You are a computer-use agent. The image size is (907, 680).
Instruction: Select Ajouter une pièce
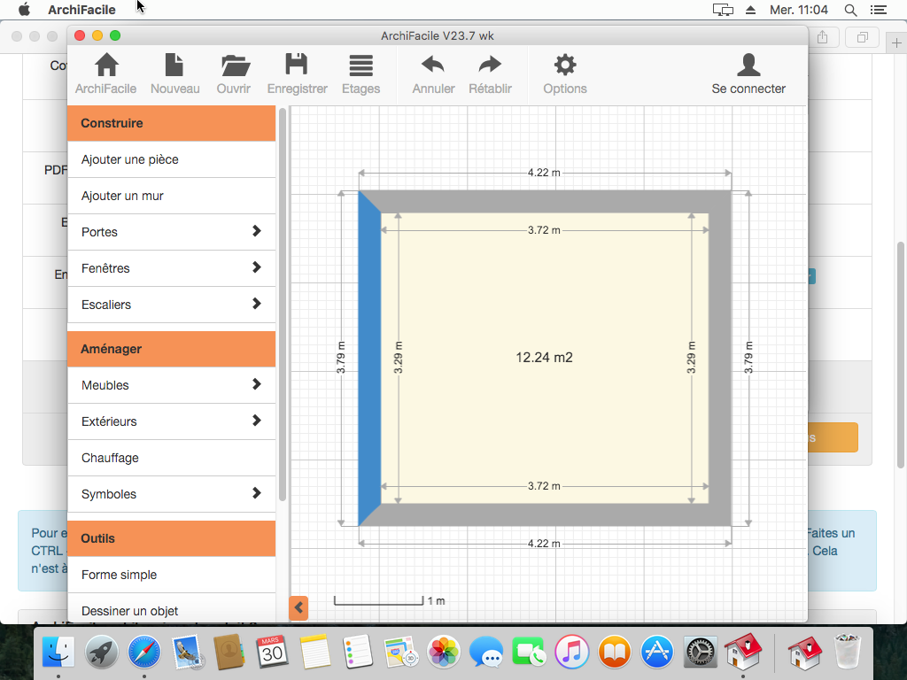[x=130, y=159]
